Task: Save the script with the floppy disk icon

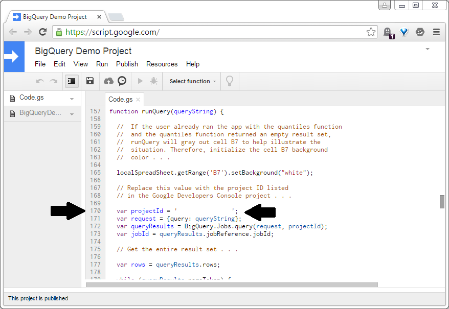Action: coord(90,81)
